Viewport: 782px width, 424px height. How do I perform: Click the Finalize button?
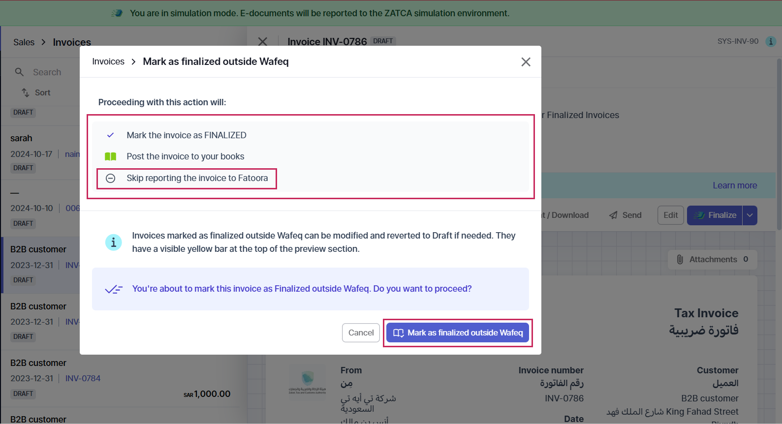click(715, 215)
